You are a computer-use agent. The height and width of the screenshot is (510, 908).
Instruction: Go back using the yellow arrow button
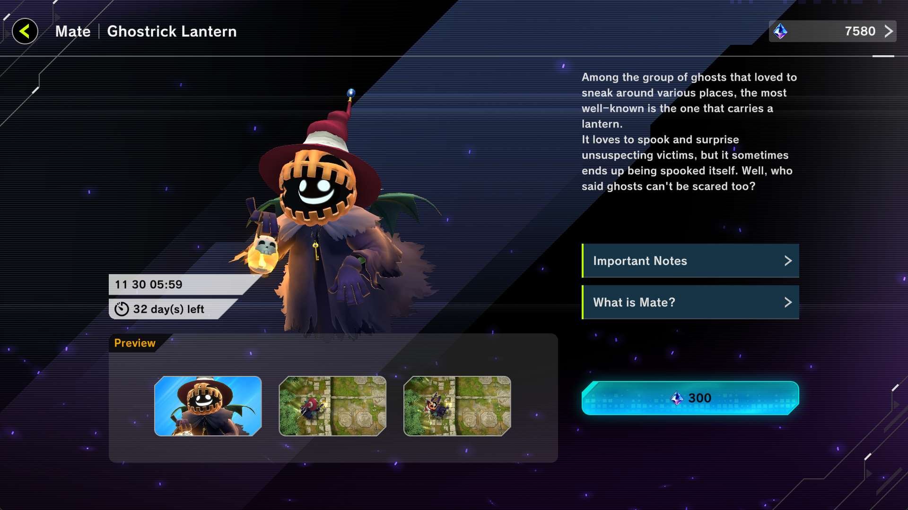click(x=25, y=32)
